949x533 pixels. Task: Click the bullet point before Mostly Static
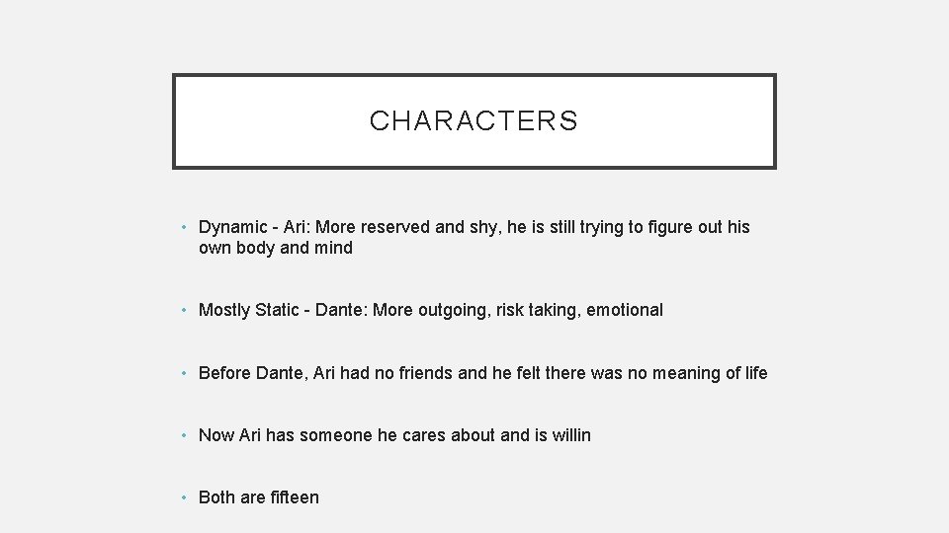point(184,310)
